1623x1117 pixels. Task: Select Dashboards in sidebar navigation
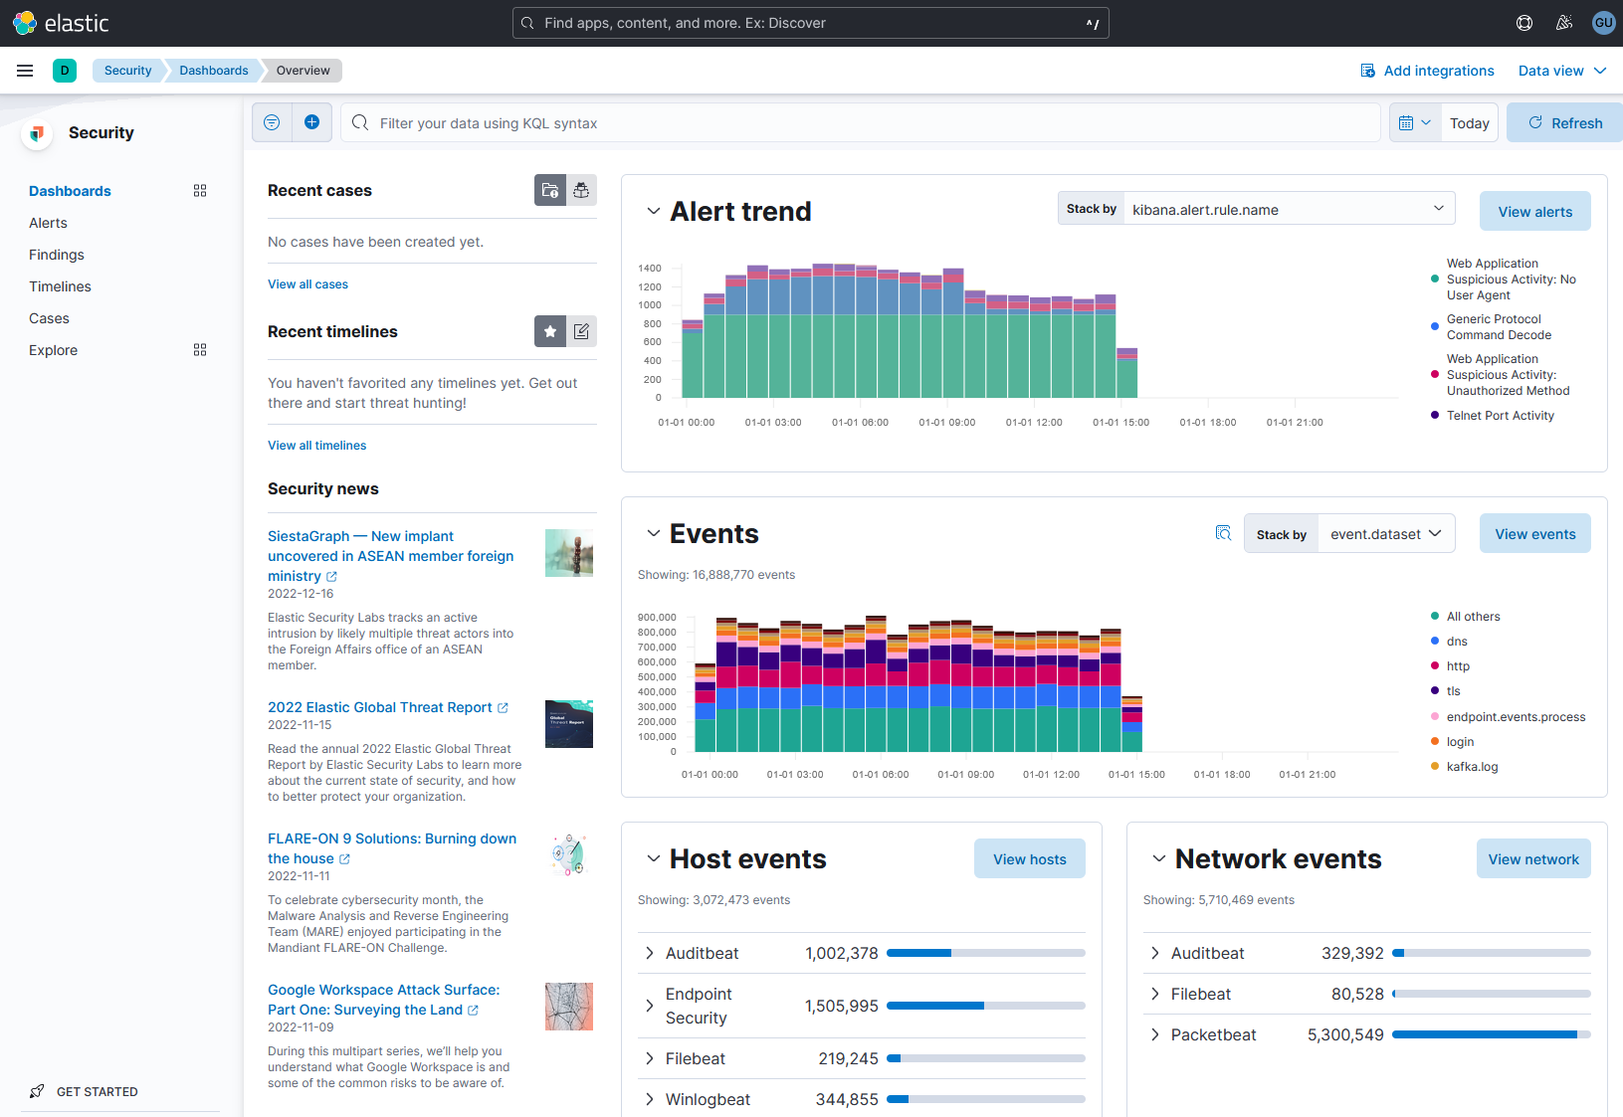(x=70, y=191)
